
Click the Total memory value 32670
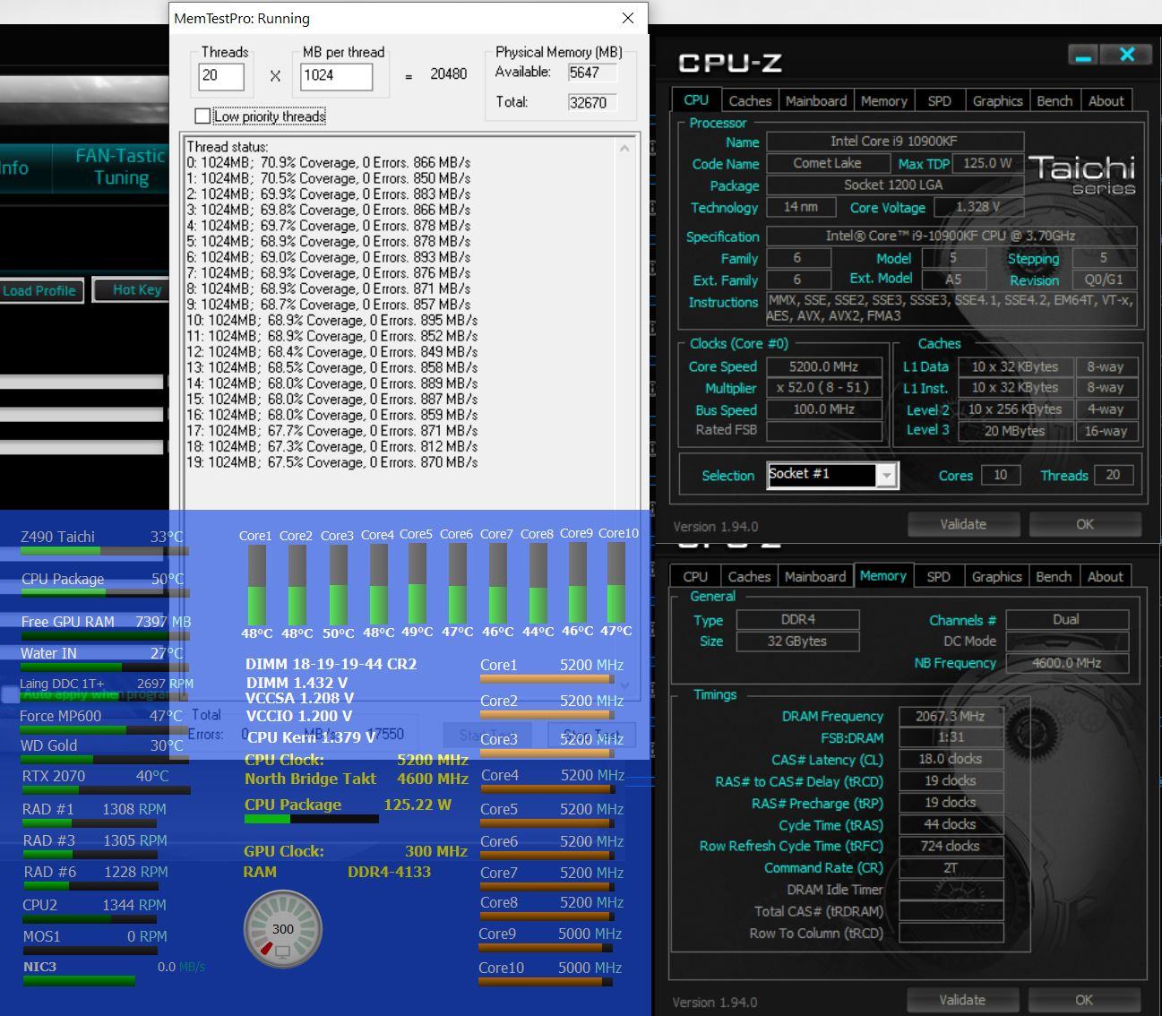pos(592,102)
